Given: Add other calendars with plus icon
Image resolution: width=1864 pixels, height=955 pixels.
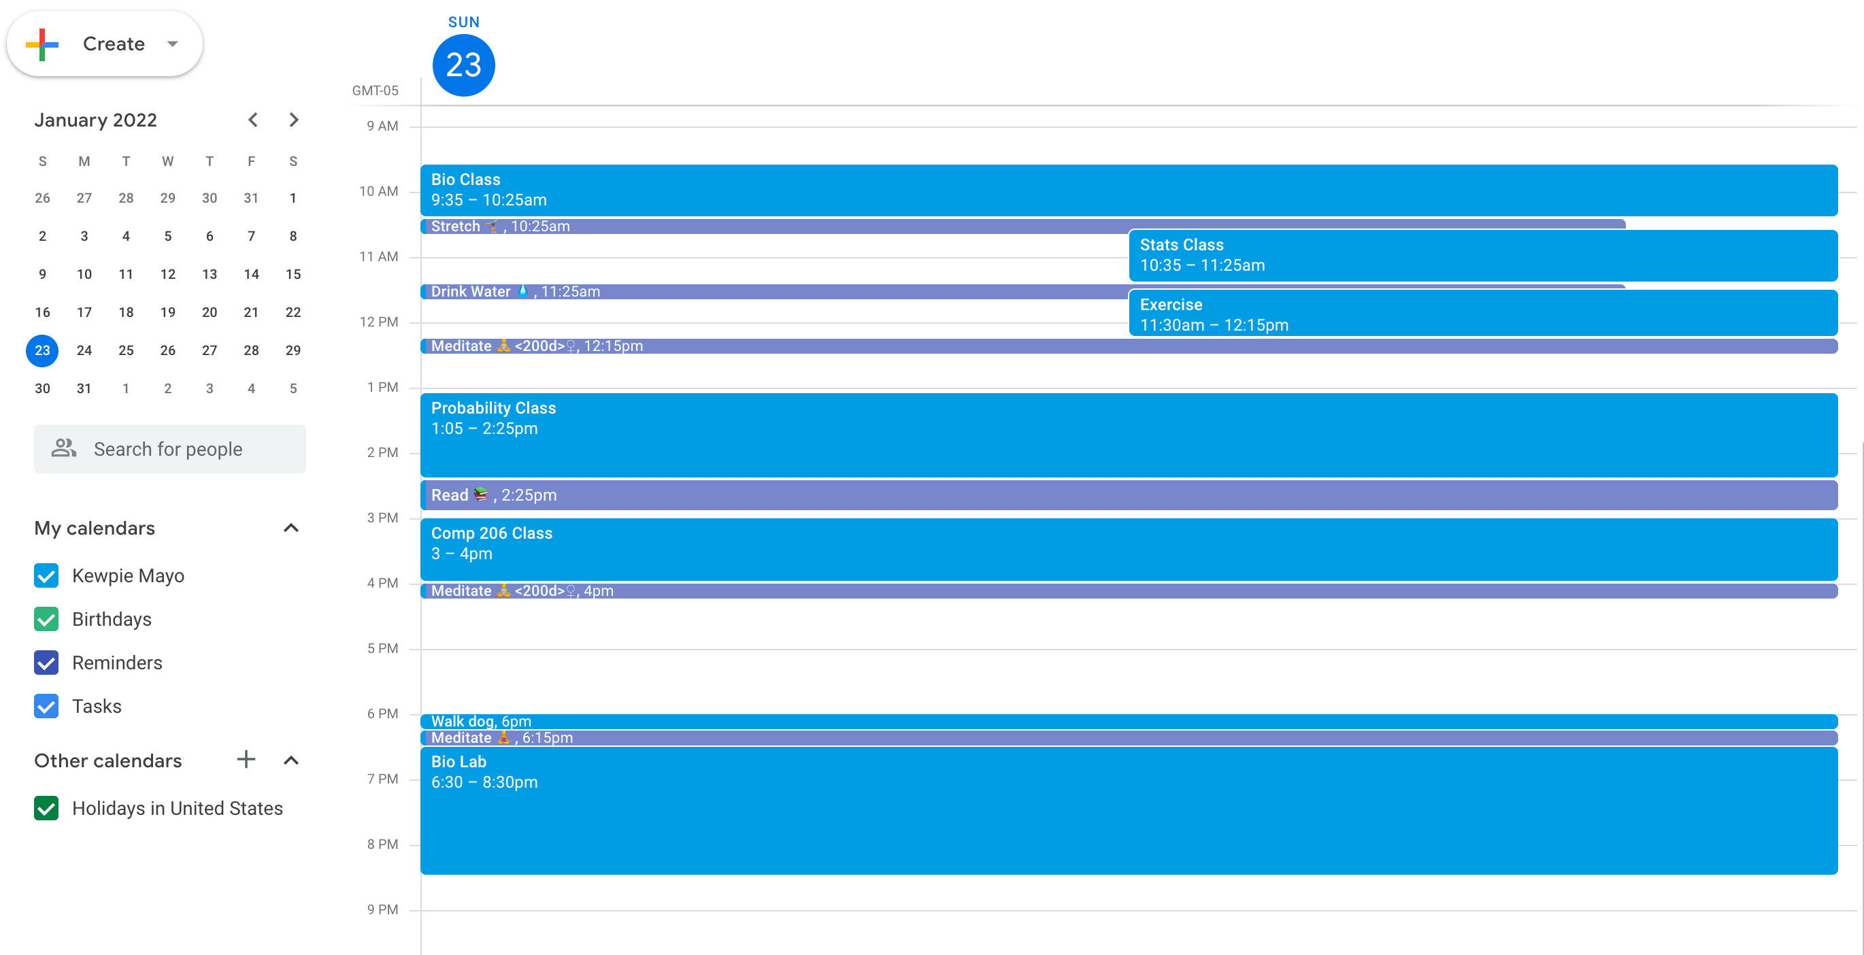Looking at the screenshot, I should tap(246, 760).
